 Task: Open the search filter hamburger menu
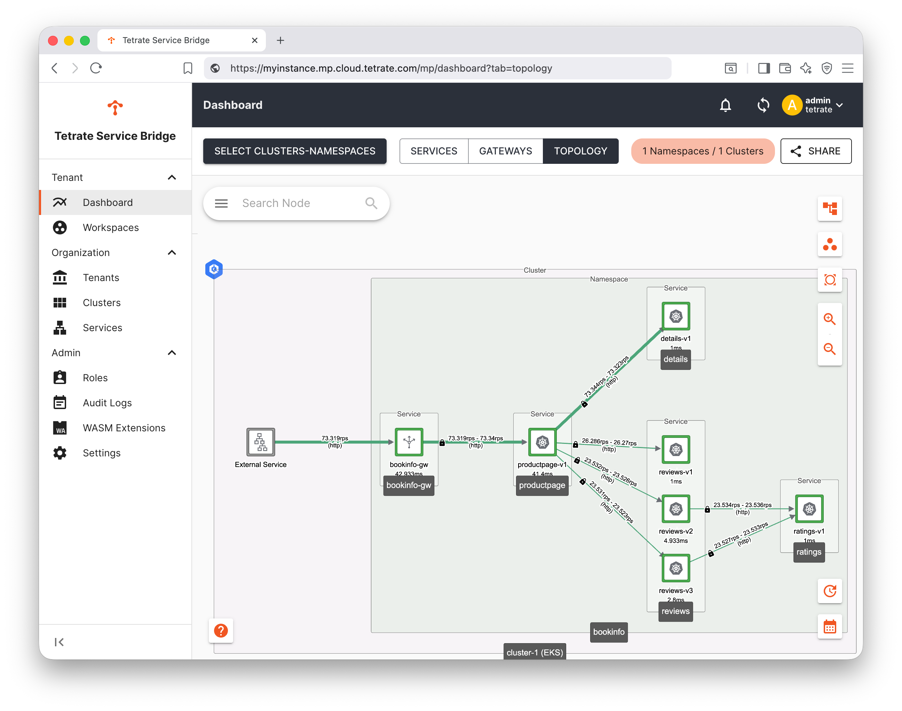(221, 203)
